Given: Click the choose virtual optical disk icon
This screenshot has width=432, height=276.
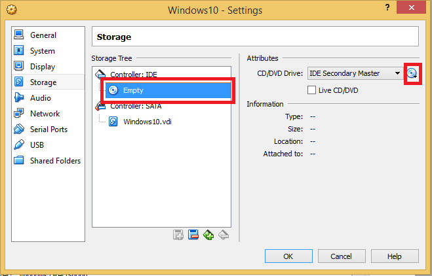Looking at the screenshot, I should [x=412, y=73].
